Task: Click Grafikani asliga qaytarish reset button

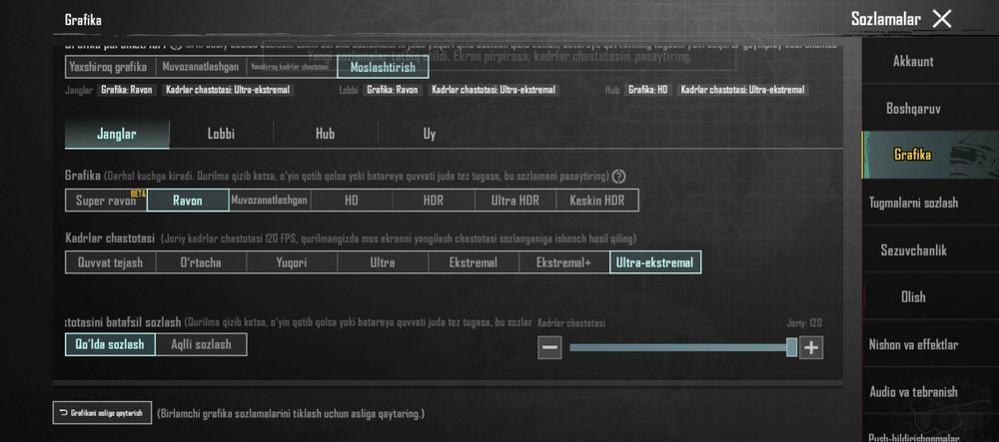Action: (102, 413)
